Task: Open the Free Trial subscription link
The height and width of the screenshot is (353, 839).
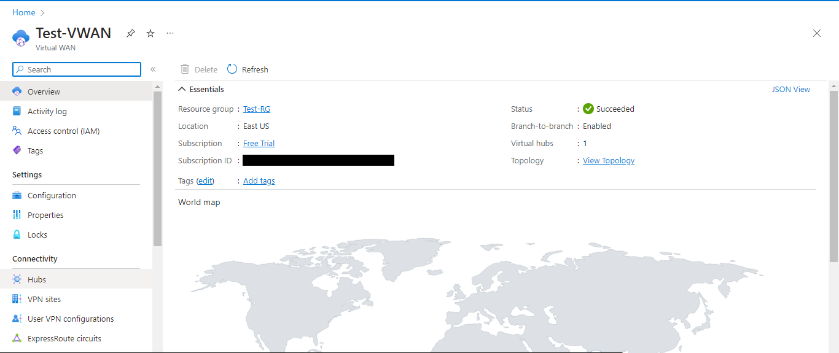Action: click(x=259, y=143)
